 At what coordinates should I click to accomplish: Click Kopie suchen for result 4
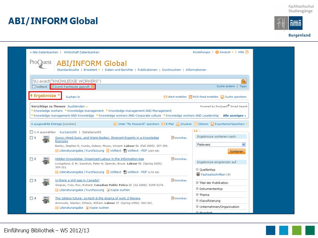point(97,208)
